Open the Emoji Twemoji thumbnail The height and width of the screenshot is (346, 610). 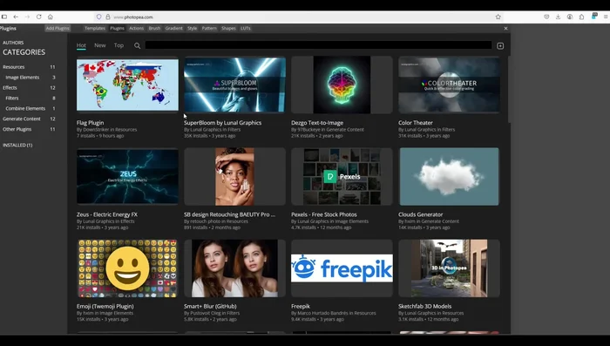[127, 268]
